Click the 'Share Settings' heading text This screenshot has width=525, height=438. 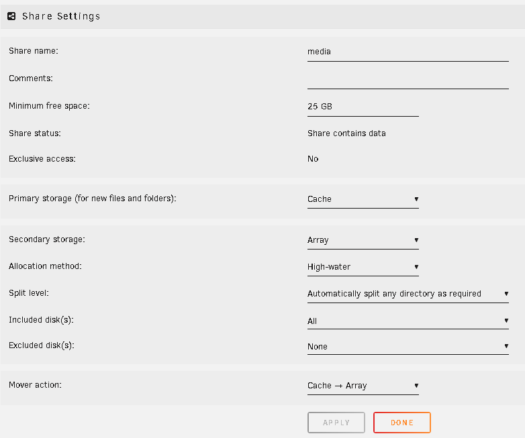click(61, 16)
